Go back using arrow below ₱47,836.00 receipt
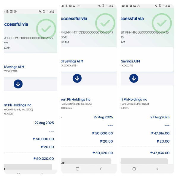 click(157, 169)
